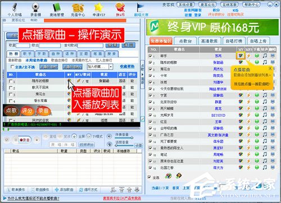
Task: Close the yellow 点播歌曲 tooltip
Action: tap(270, 68)
